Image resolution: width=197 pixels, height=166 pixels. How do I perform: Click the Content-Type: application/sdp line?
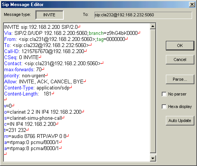38,88
